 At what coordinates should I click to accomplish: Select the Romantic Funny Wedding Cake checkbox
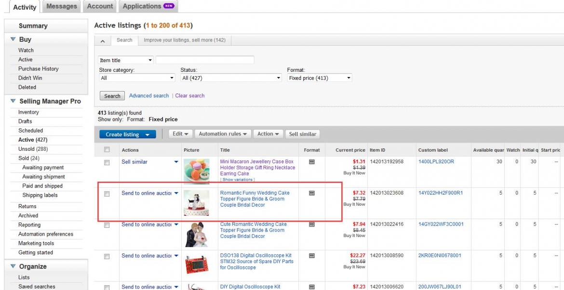[107, 194]
